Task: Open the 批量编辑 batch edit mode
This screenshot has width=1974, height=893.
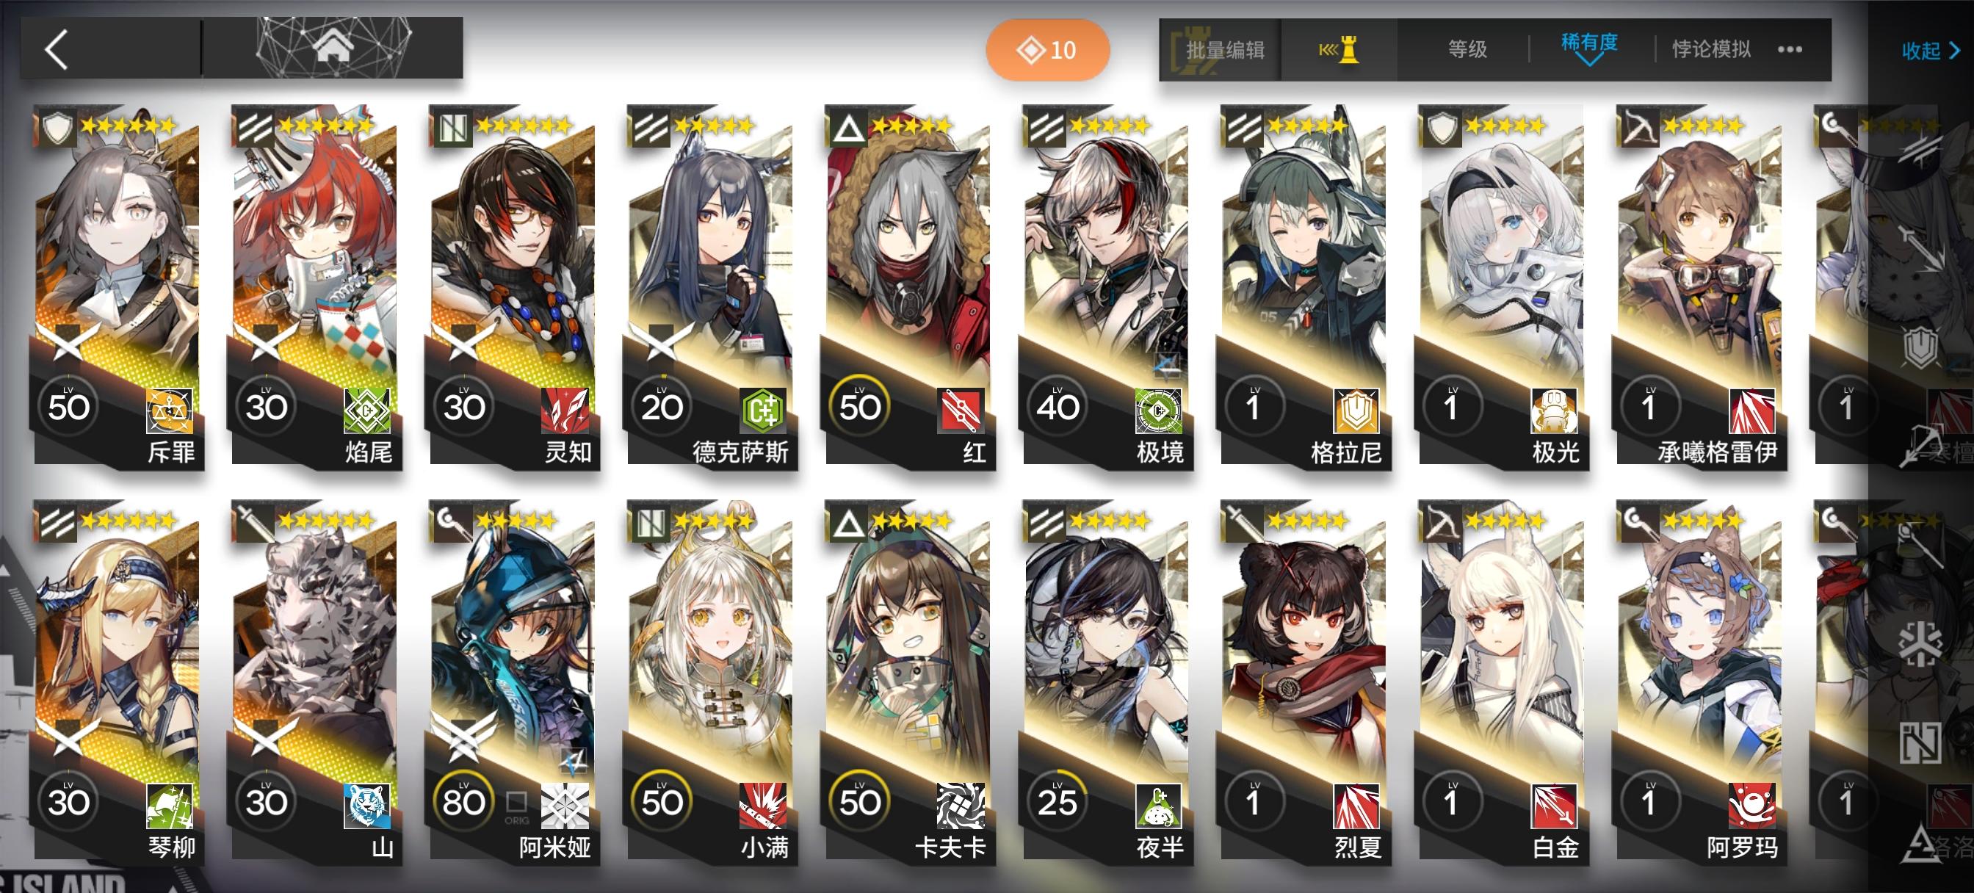Action: tap(1224, 50)
